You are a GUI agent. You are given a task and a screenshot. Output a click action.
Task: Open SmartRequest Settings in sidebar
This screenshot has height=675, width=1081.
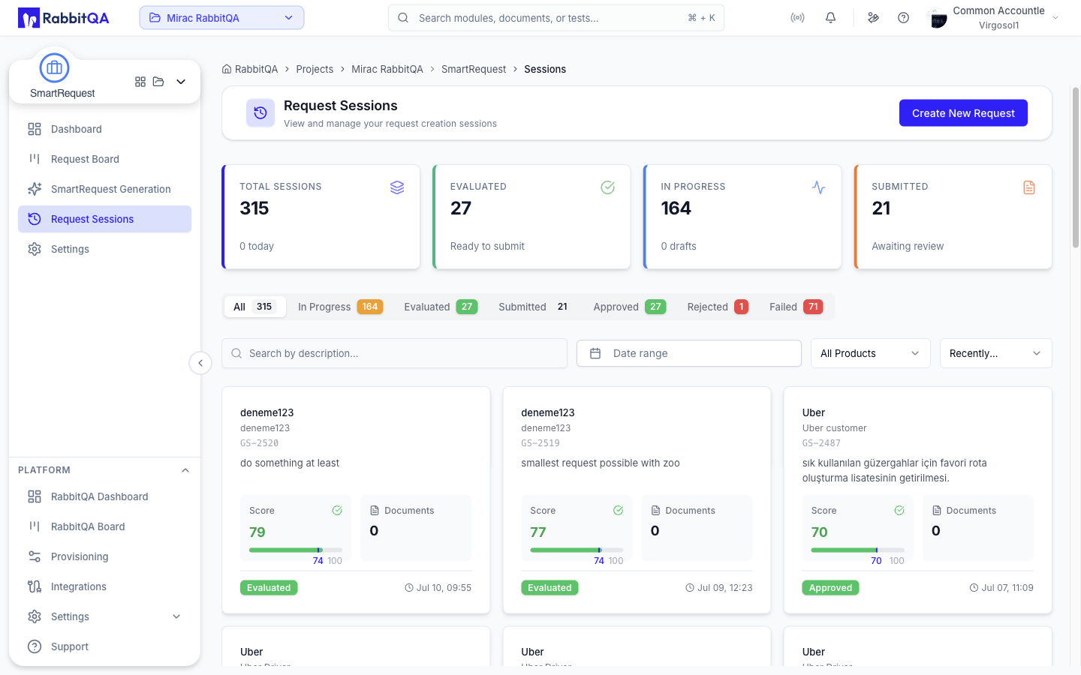coord(104,249)
